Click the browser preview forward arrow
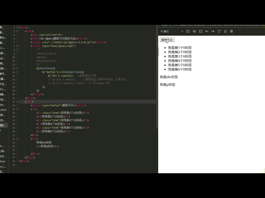 pyautogui.click(x=213, y=31)
